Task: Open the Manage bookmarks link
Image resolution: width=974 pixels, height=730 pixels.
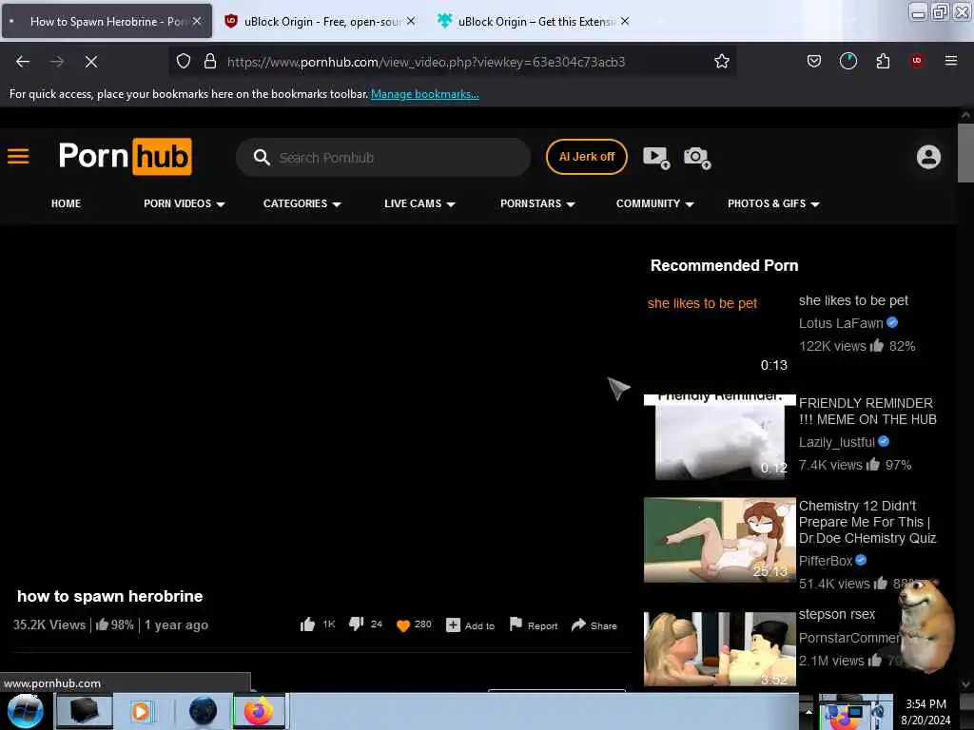Action: [x=425, y=94]
